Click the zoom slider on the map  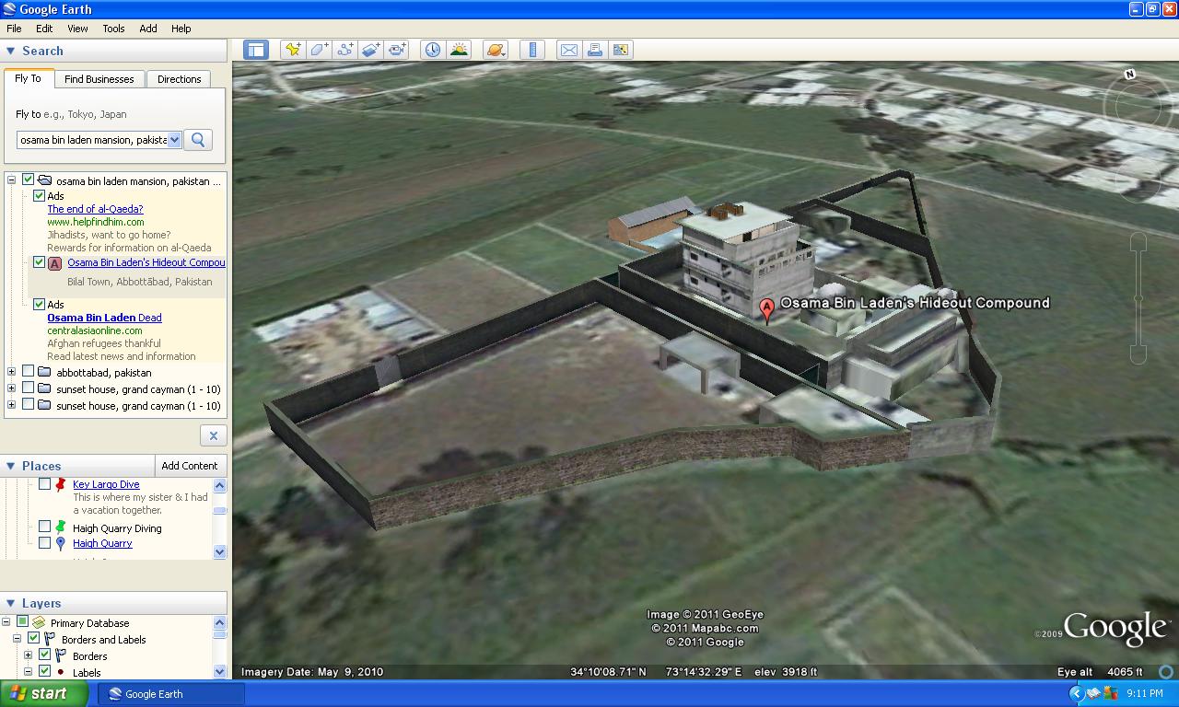point(1138,298)
